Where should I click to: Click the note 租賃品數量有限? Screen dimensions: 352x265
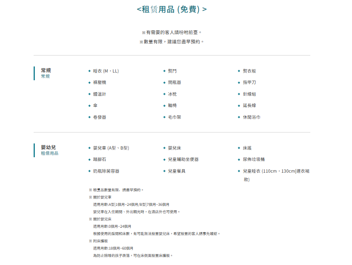116,190
